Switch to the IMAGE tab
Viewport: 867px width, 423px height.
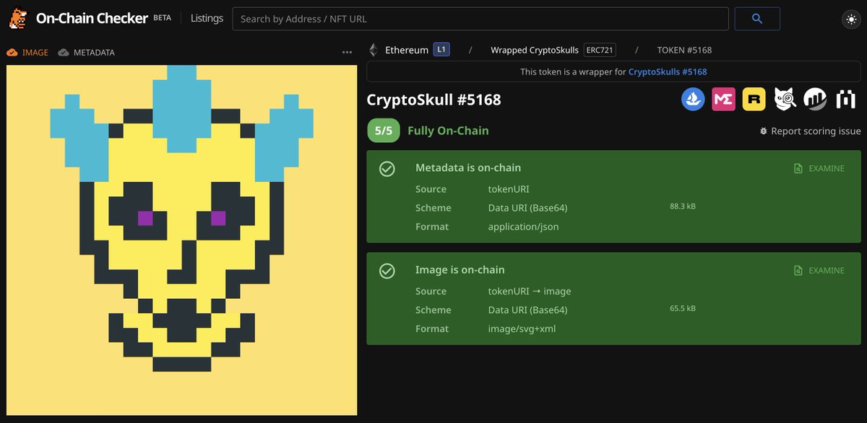[x=27, y=53]
